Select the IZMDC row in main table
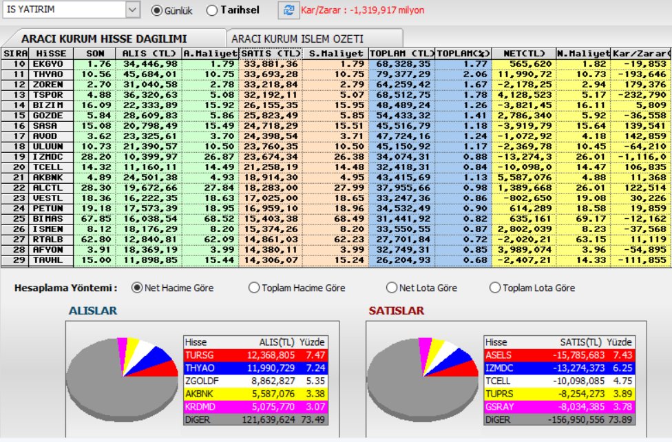The height and width of the screenshot is (442, 672). coord(336,157)
